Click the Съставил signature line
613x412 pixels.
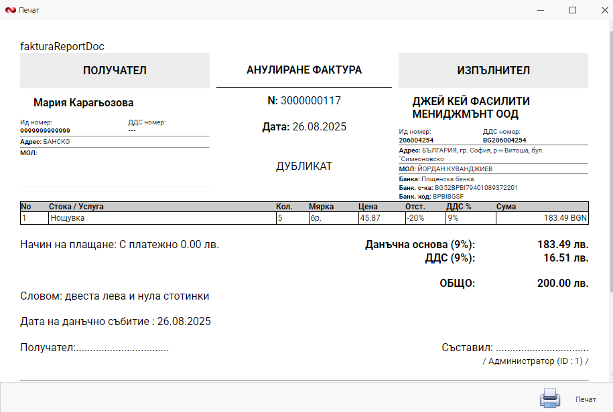tap(516, 348)
